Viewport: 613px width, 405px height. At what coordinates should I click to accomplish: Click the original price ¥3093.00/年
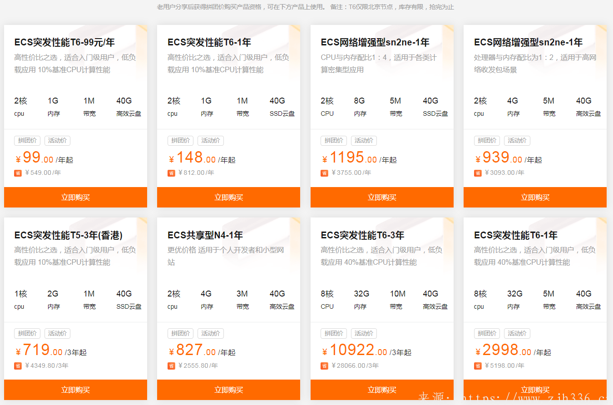[x=504, y=173]
